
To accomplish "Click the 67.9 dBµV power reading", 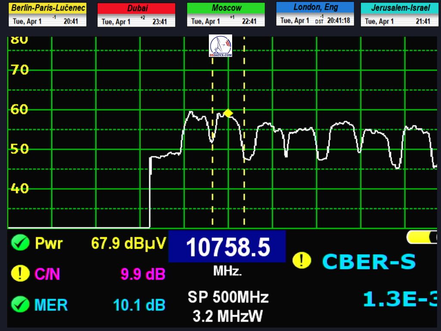I will [x=128, y=244].
